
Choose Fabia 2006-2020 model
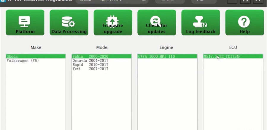[x=101, y=56]
